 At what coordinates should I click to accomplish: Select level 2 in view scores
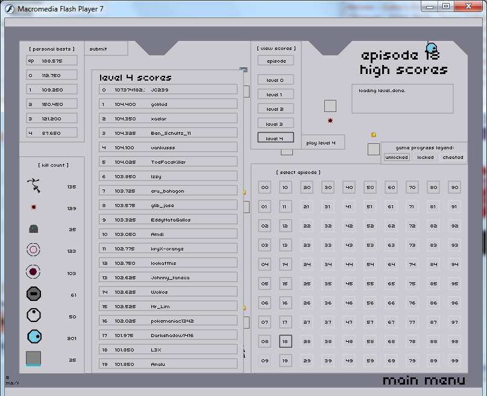pos(275,109)
